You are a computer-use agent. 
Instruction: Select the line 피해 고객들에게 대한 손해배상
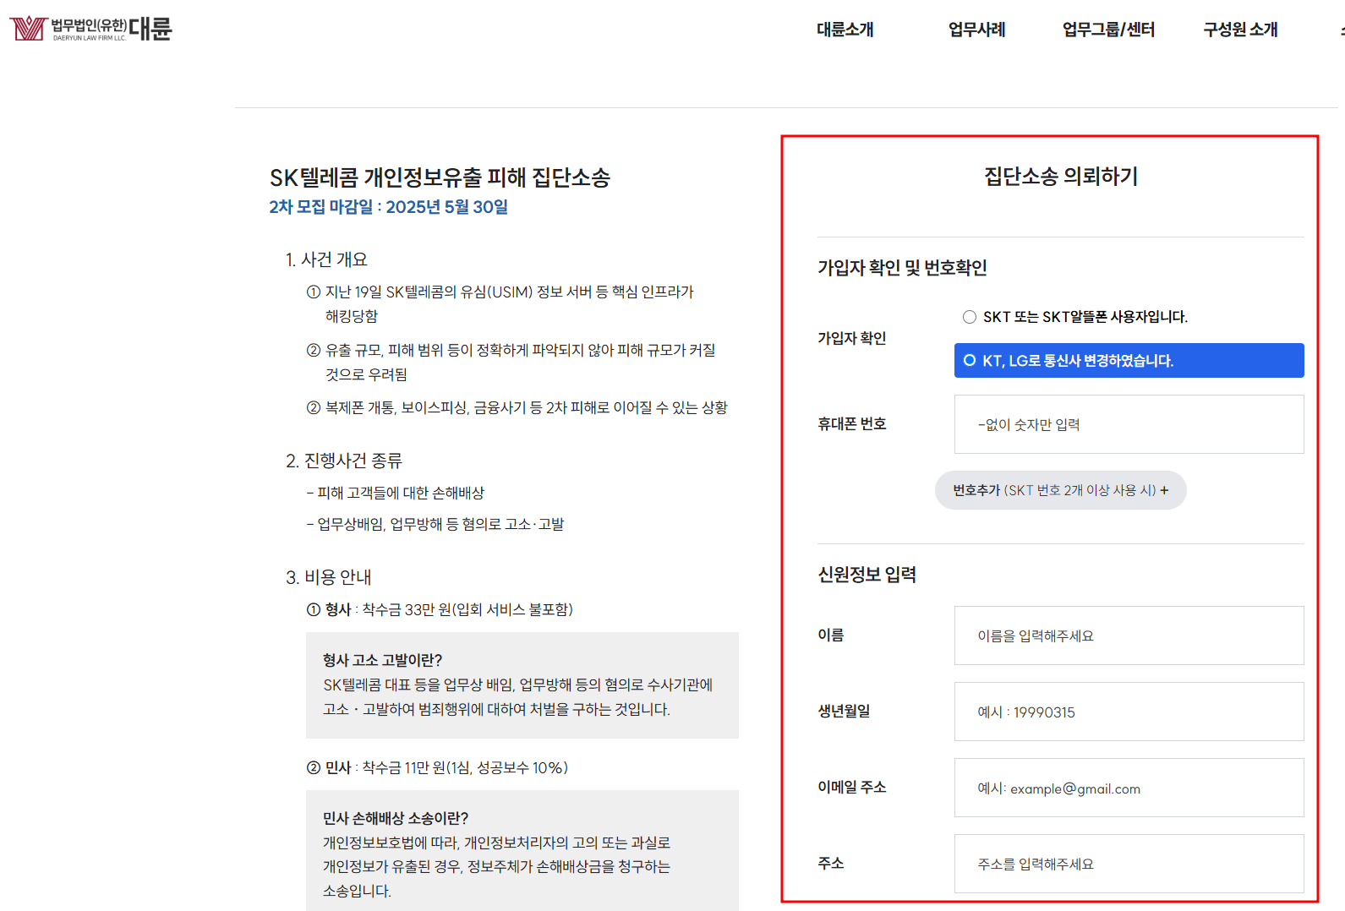[x=395, y=493]
